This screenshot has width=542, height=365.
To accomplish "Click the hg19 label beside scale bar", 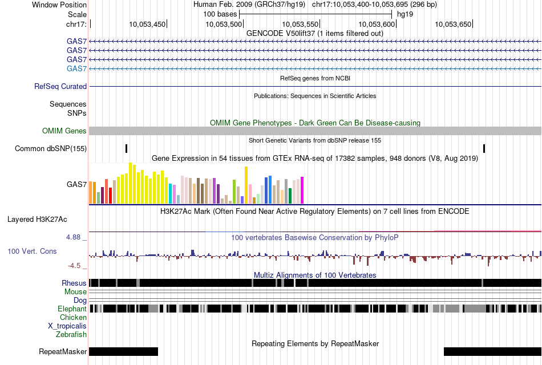I will 405,14.
